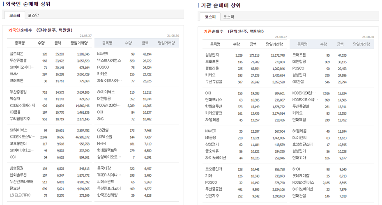Switch to 코스닥 tab under 기관 순매매 상위
Viewport: 382px width, 205px height.
[228, 17]
